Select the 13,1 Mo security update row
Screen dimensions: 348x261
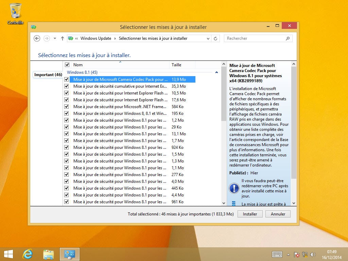[x=133, y=134]
